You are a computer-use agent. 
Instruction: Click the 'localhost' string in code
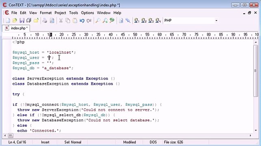pyautogui.click(x=60, y=52)
